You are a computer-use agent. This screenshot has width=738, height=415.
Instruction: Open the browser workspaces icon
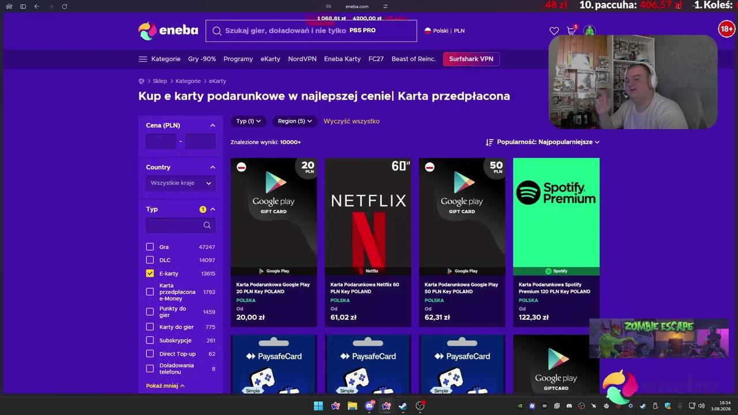[x=9, y=6]
